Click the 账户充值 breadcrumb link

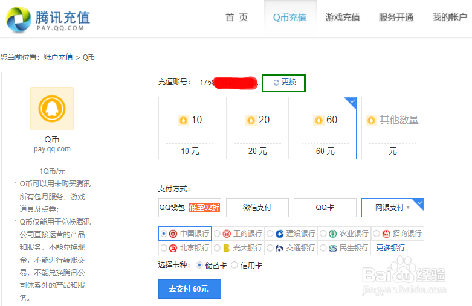(58, 57)
